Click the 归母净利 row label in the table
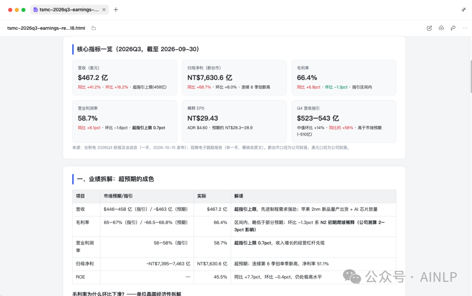The image size is (472, 296). pyautogui.click(x=85, y=264)
